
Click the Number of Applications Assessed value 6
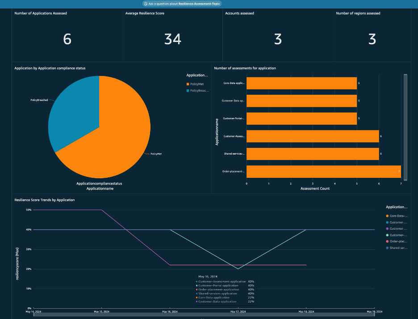[67, 39]
